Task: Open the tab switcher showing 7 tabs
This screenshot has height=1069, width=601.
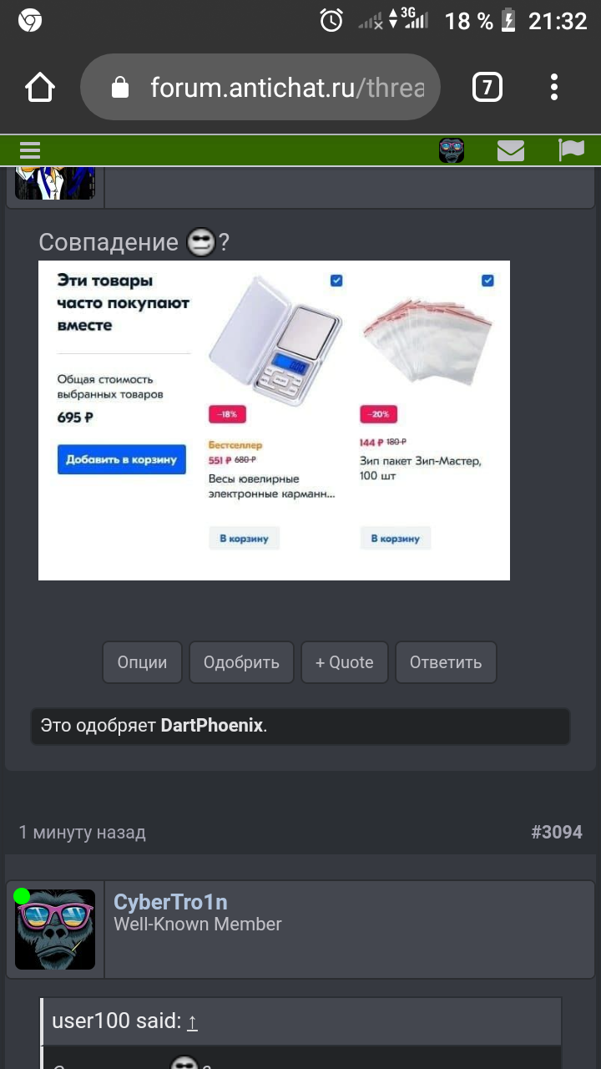Action: click(487, 87)
